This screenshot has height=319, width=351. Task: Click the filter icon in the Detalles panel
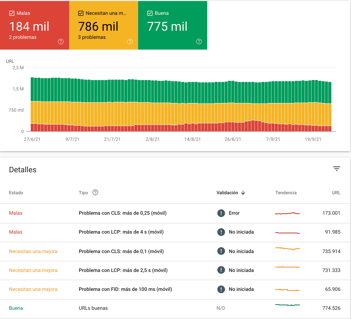tap(337, 169)
